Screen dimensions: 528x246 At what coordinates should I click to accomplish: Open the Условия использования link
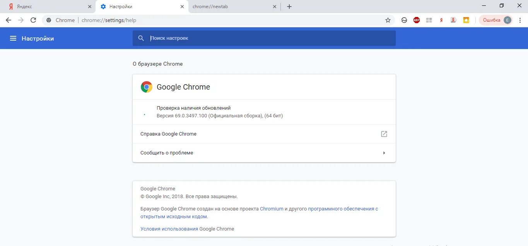click(x=169, y=229)
